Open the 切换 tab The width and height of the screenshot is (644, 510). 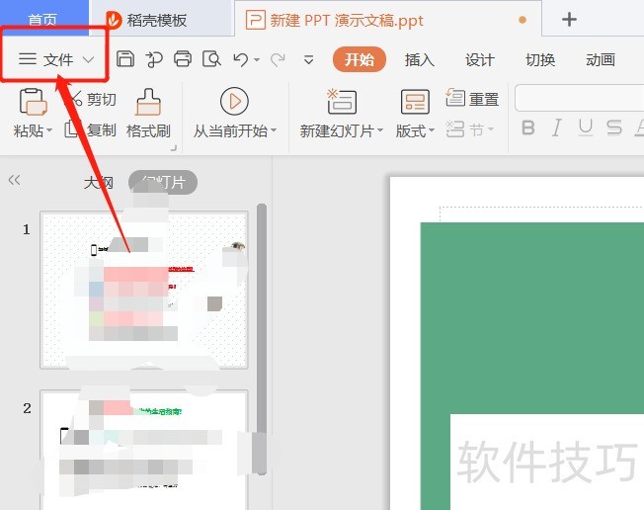click(540, 60)
